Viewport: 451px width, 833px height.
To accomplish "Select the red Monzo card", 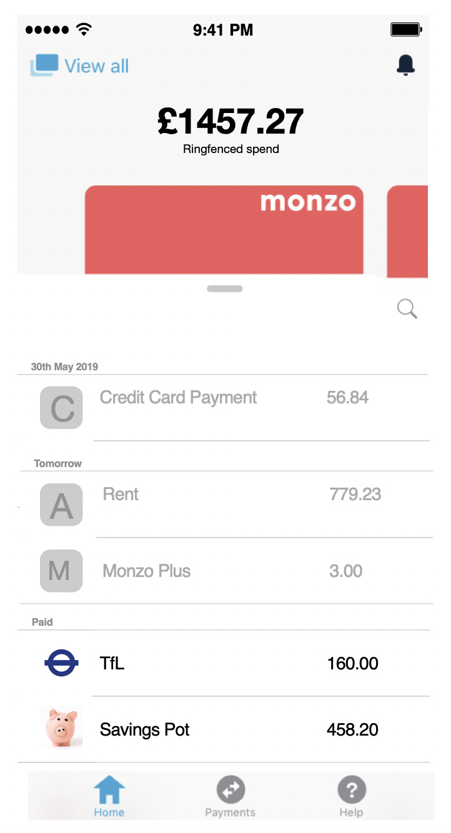I will pos(224,231).
